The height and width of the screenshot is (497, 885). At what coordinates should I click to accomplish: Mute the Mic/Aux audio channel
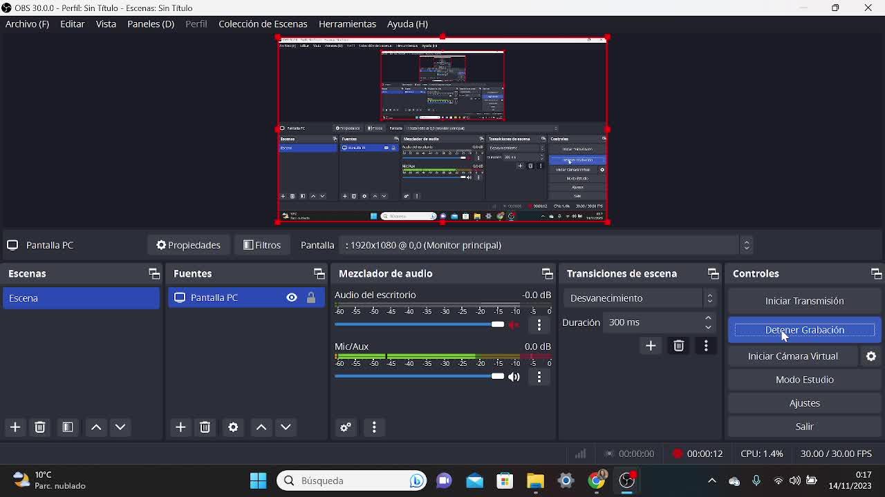514,377
